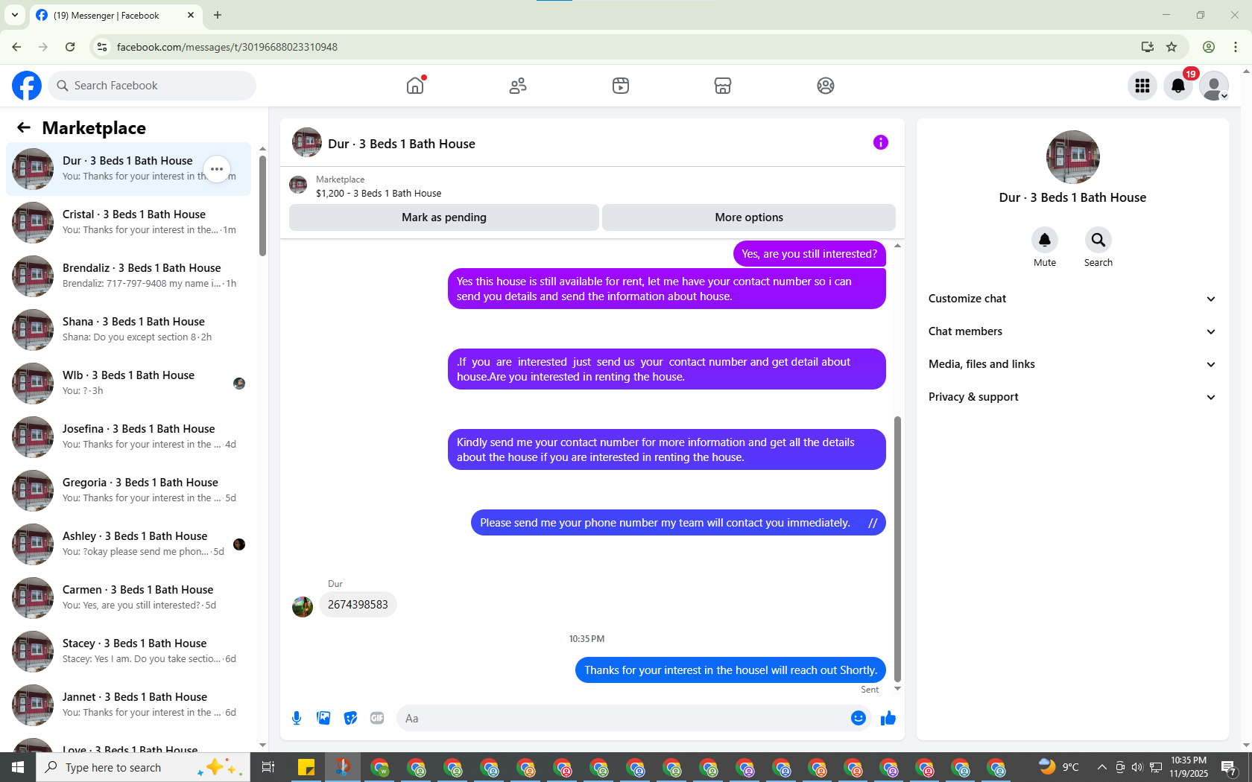
Task: Click the browser address bar URL
Action: point(227,47)
